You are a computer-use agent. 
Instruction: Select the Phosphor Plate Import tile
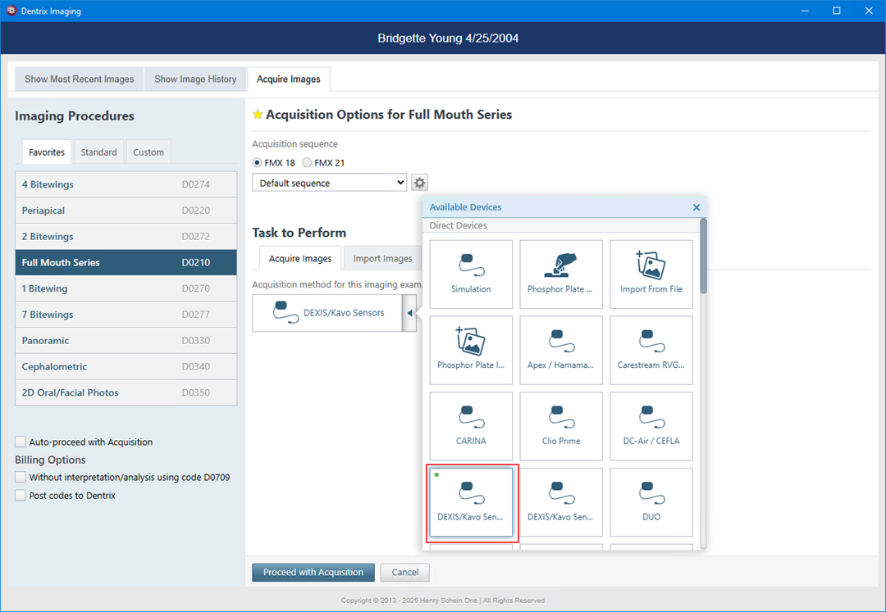point(471,351)
